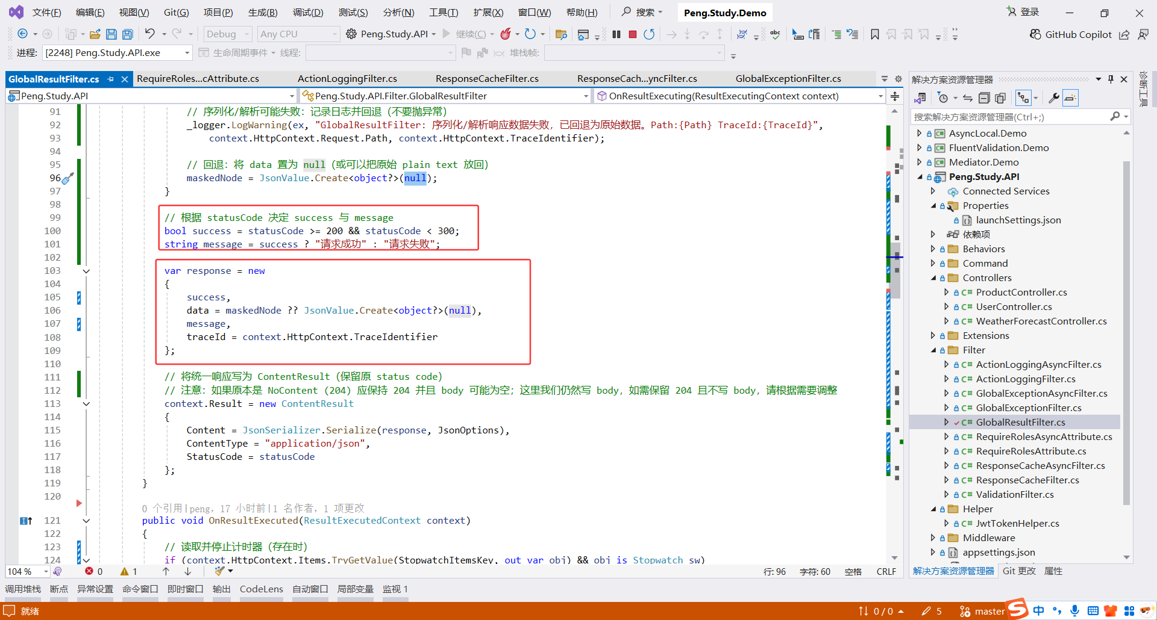Click the editor vertical scrollbar thumb
The width and height of the screenshot is (1157, 620).
click(x=895, y=270)
